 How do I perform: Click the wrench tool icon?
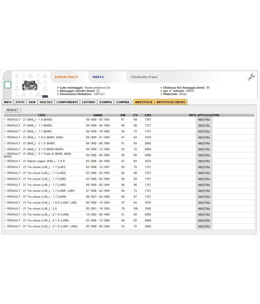(251, 77)
